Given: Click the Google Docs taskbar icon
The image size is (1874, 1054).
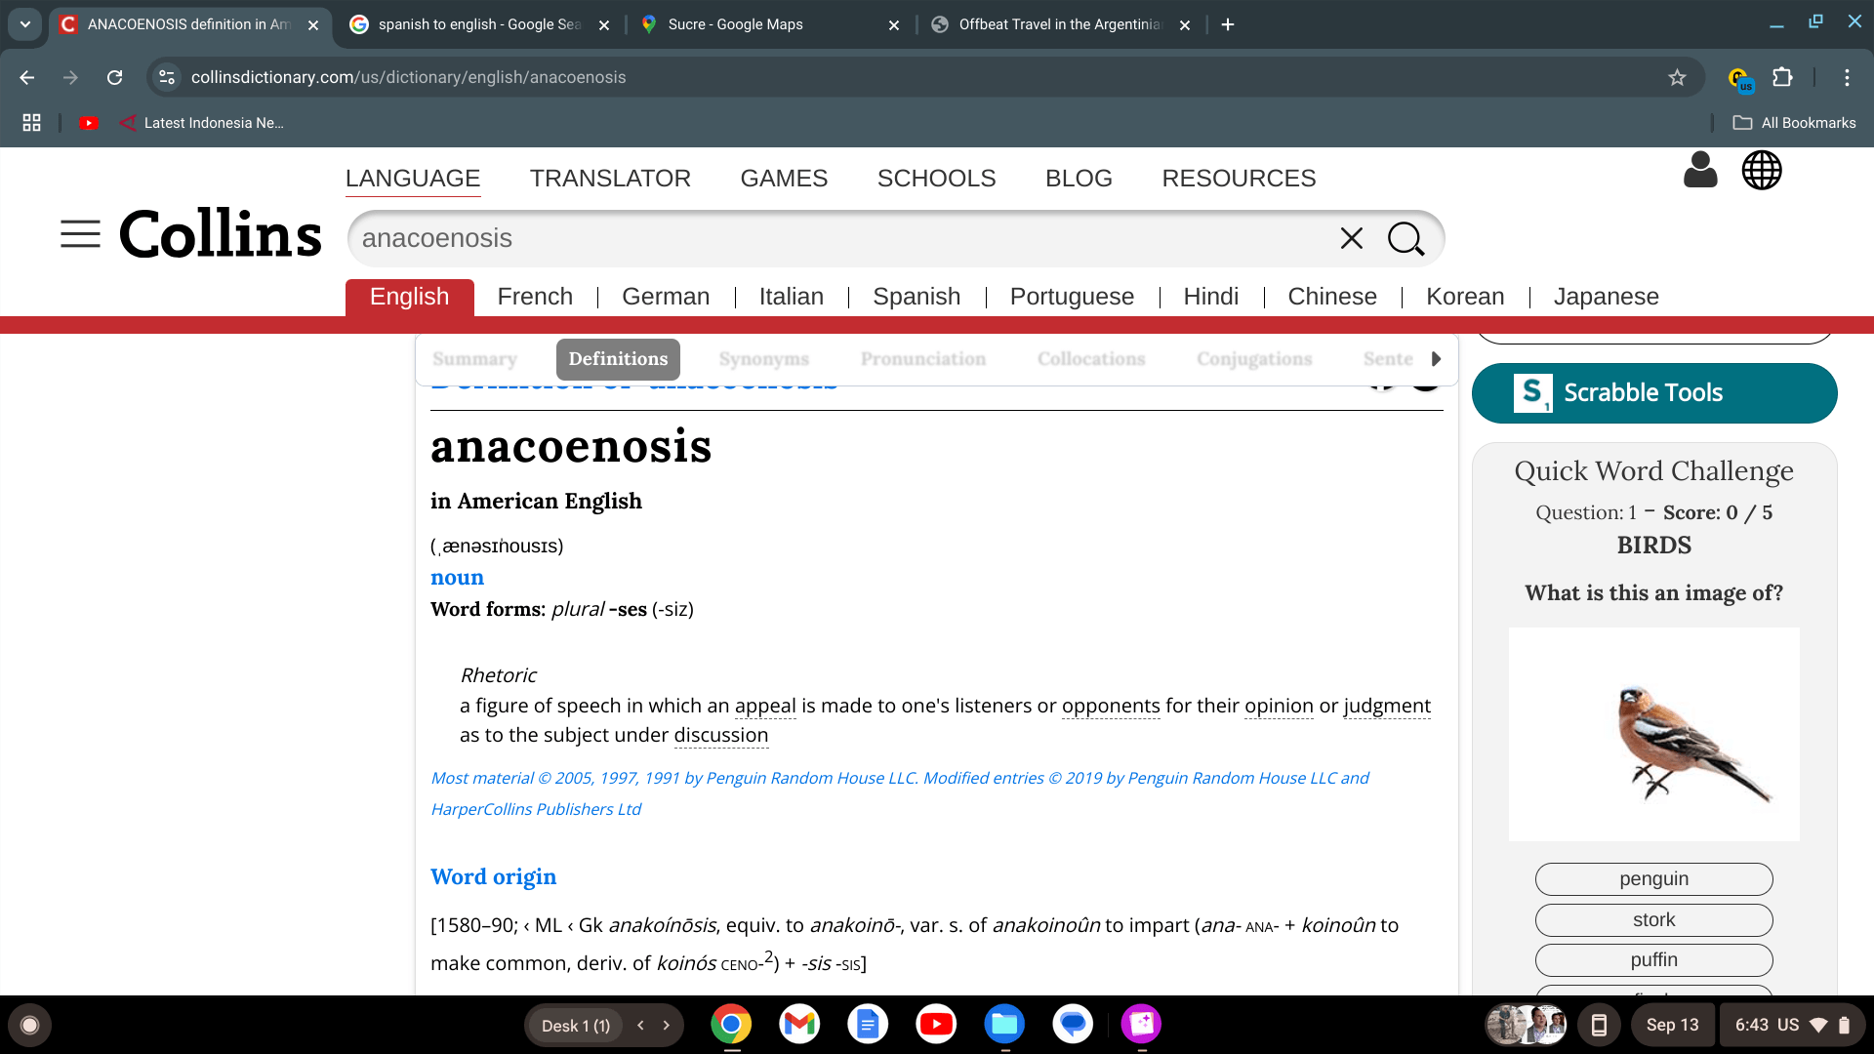Looking at the screenshot, I should coord(869,1025).
